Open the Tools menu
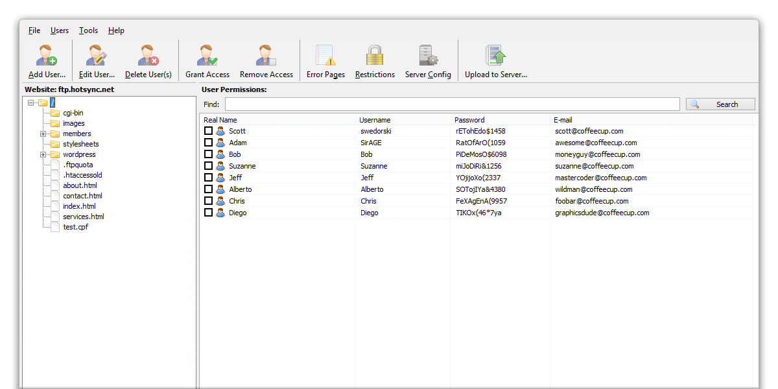 tap(88, 30)
